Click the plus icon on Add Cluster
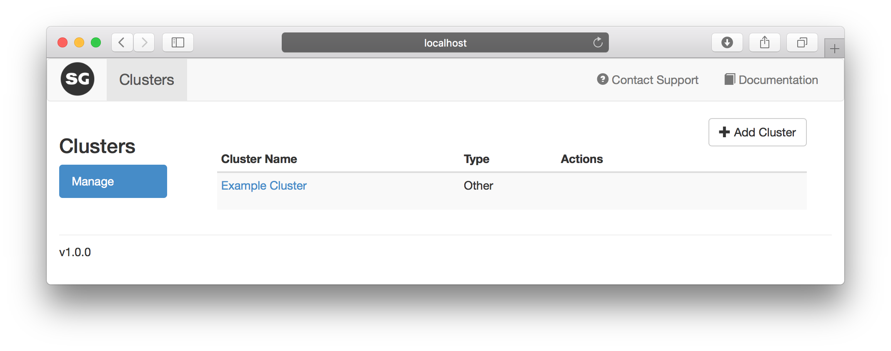The height and width of the screenshot is (351, 891). click(x=724, y=132)
